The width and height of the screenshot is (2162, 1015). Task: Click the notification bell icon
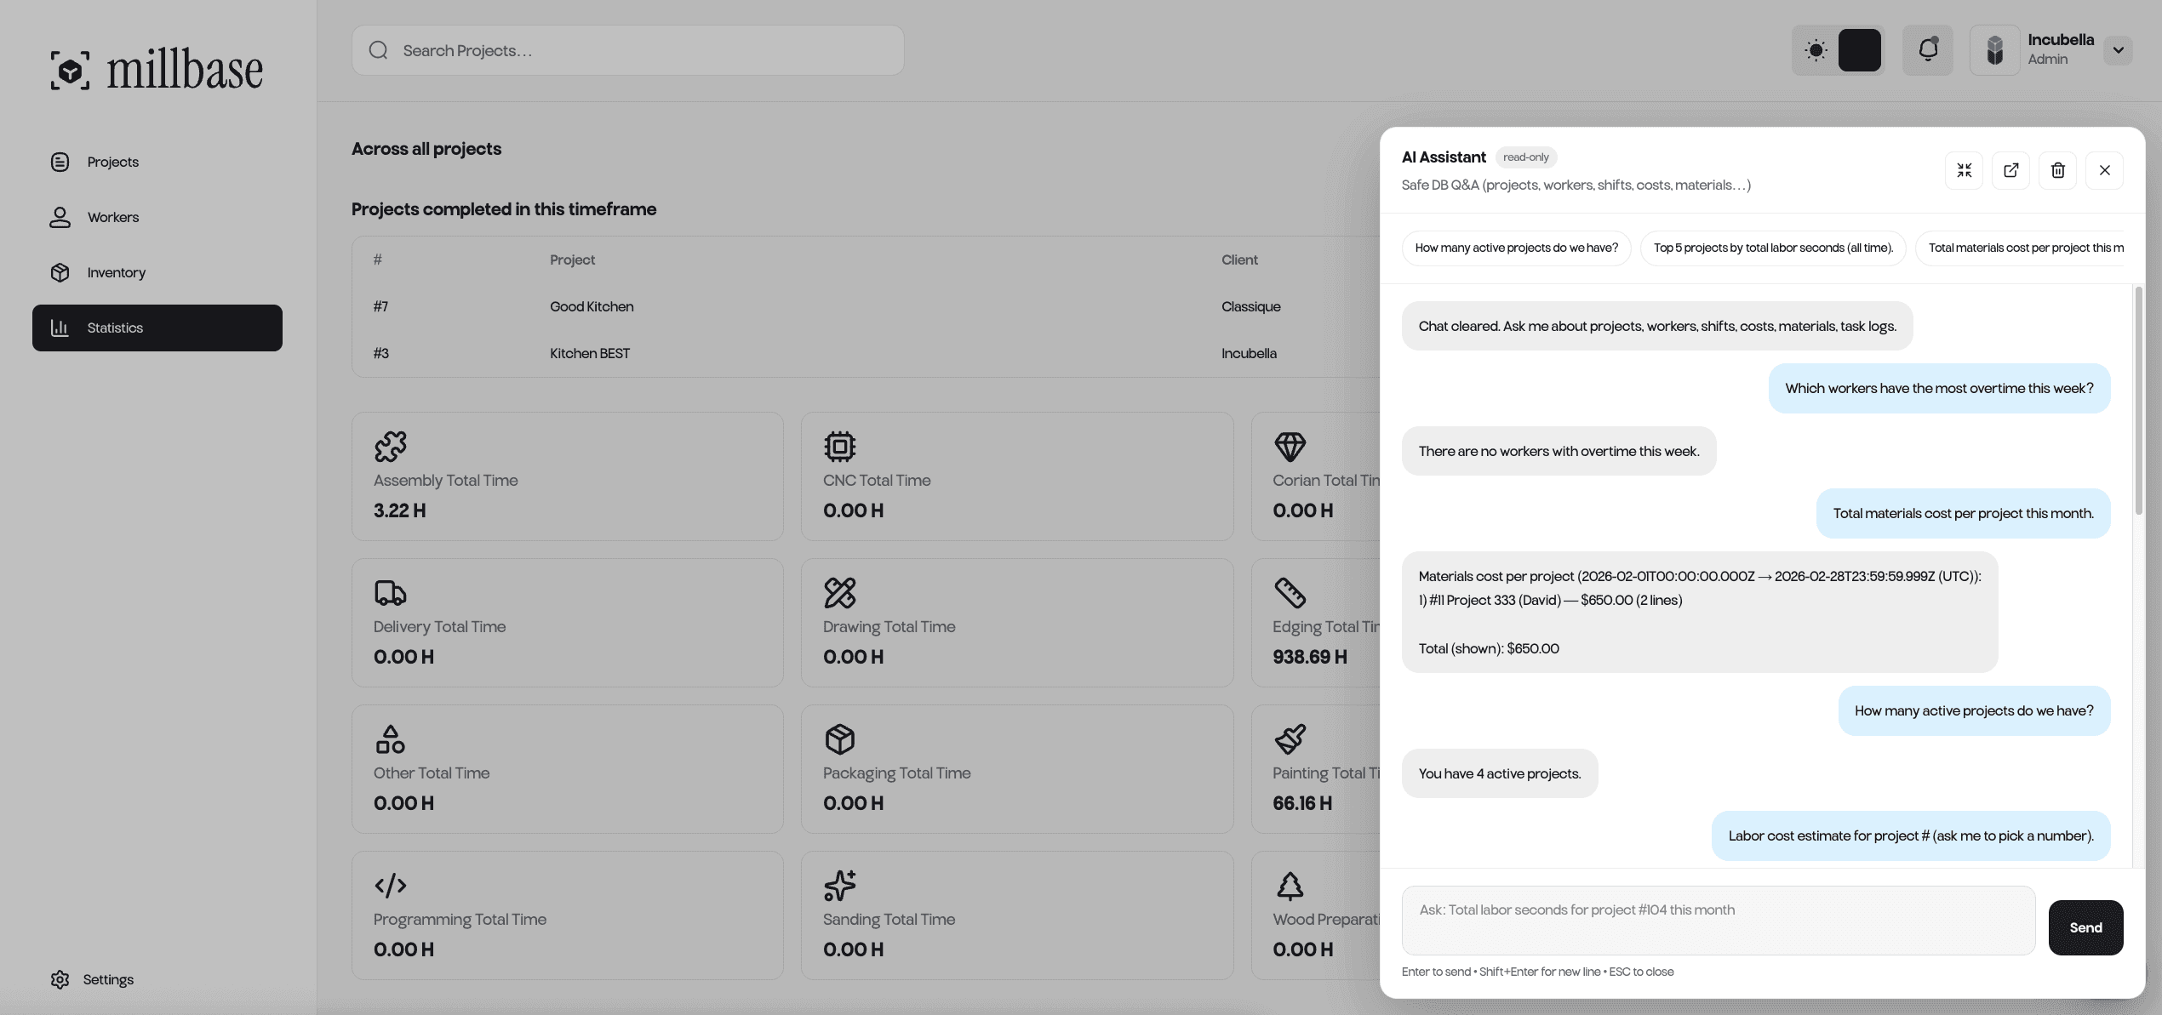pos(1927,50)
